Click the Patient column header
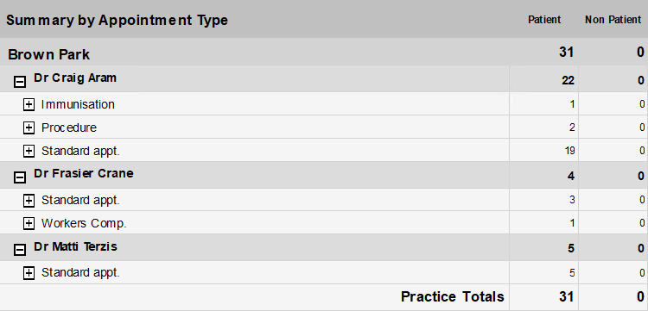This screenshot has height=311, width=648. click(x=544, y=20)
